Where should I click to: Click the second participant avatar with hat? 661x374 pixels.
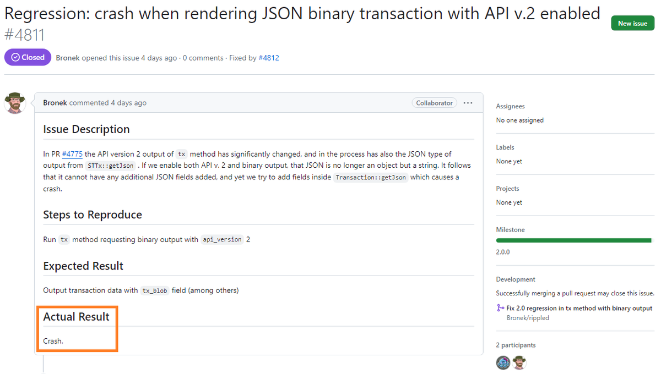pos(519,362)
